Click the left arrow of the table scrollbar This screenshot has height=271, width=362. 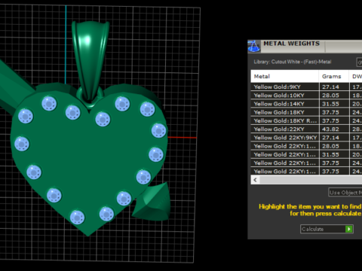[x=256, y=180]
